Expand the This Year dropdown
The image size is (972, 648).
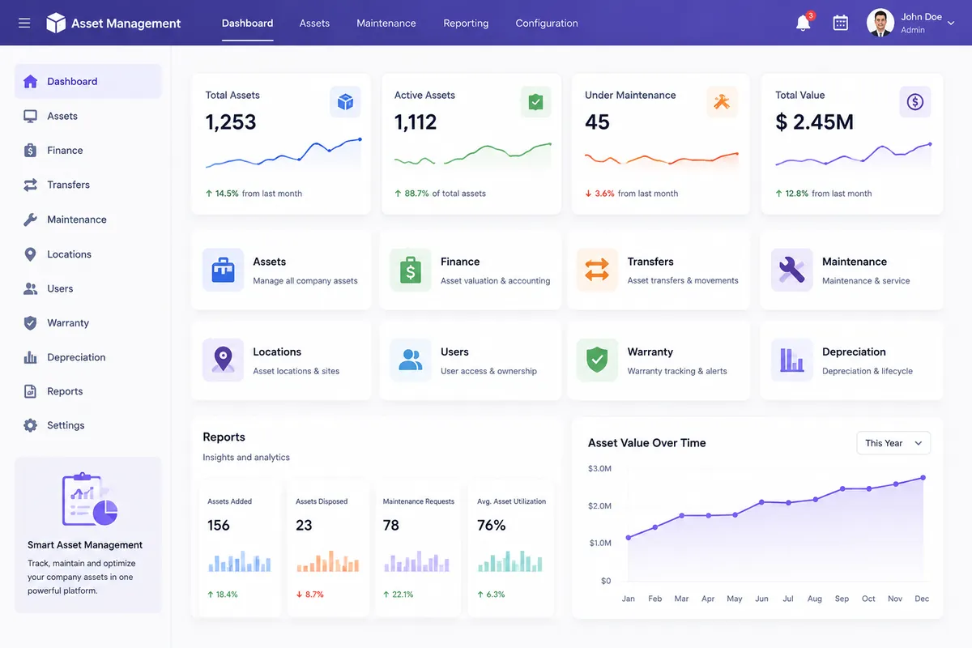click(893, 443)
